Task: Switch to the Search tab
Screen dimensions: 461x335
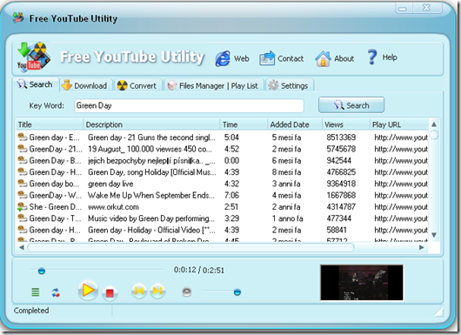Action: (x=35, y=84)
